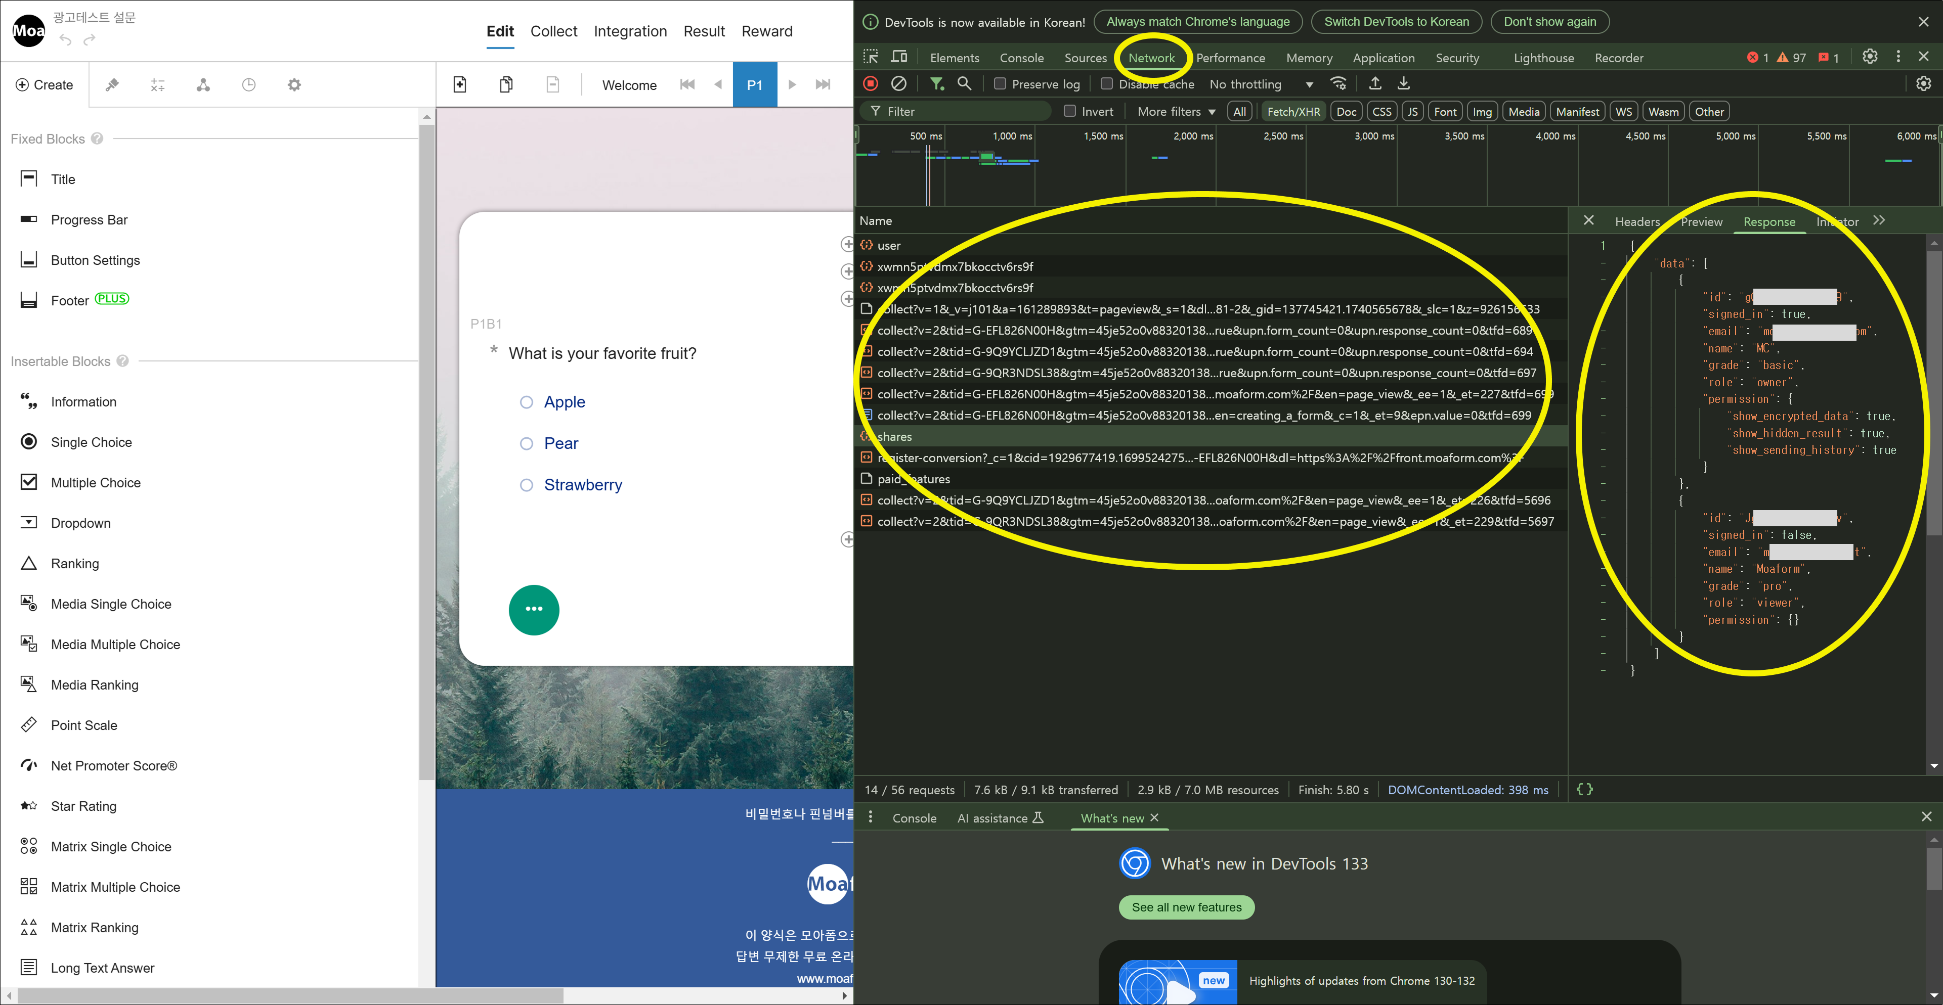This screenshot has width=1943, height=1005.
Task: Open the DevTools Console tab
Action: (1021, 58)
